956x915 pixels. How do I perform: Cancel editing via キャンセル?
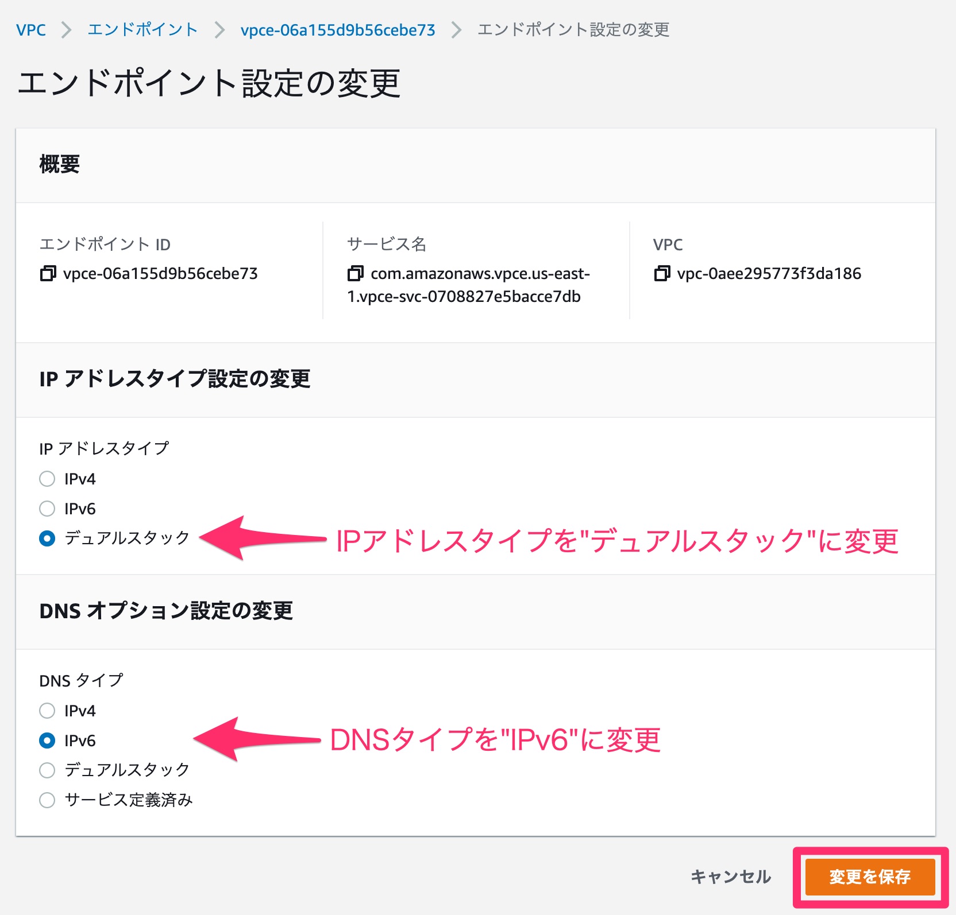click(731, 877)
